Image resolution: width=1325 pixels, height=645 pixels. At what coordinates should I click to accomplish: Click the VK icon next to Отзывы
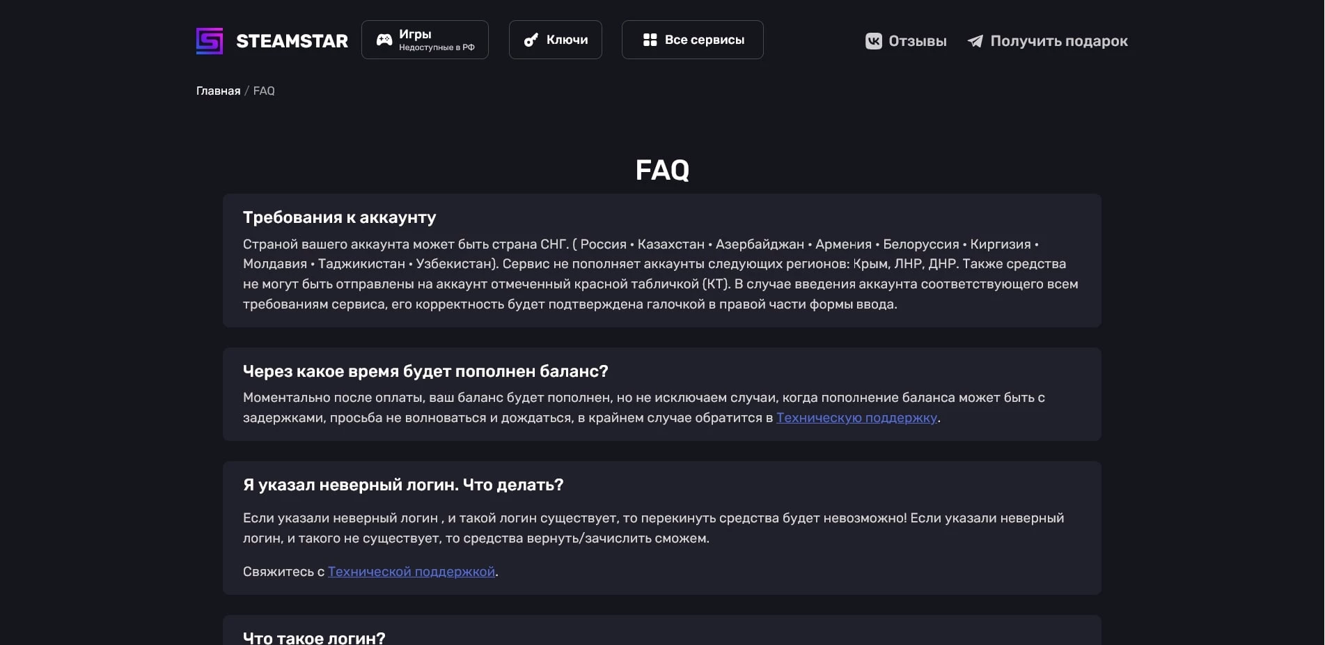click(x=873, y=41)
